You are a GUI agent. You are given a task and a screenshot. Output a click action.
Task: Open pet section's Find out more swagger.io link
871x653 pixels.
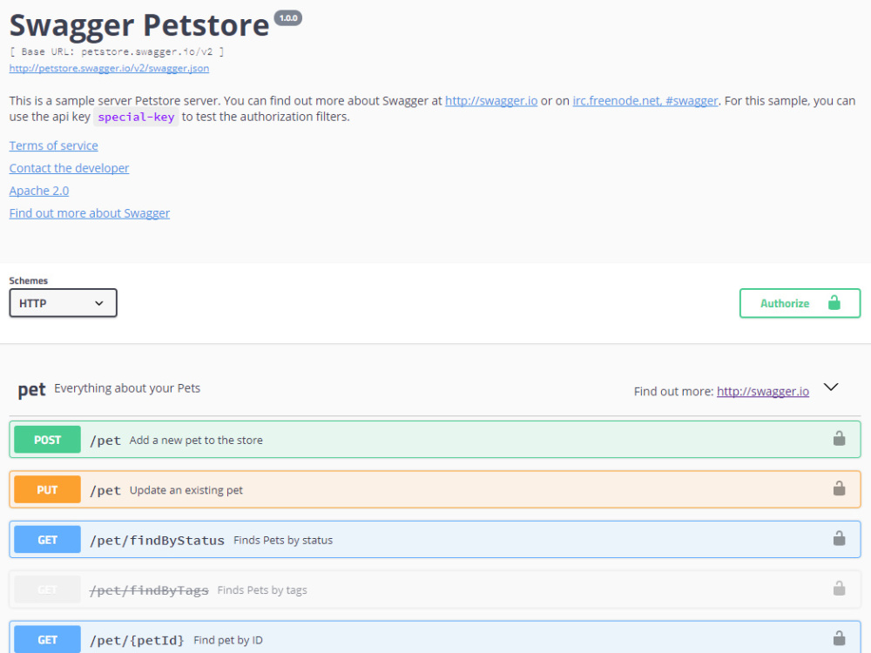click(x=763, y=392)
